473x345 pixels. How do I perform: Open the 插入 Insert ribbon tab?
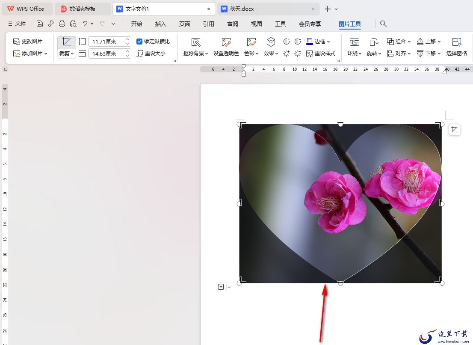pos(160,24)
